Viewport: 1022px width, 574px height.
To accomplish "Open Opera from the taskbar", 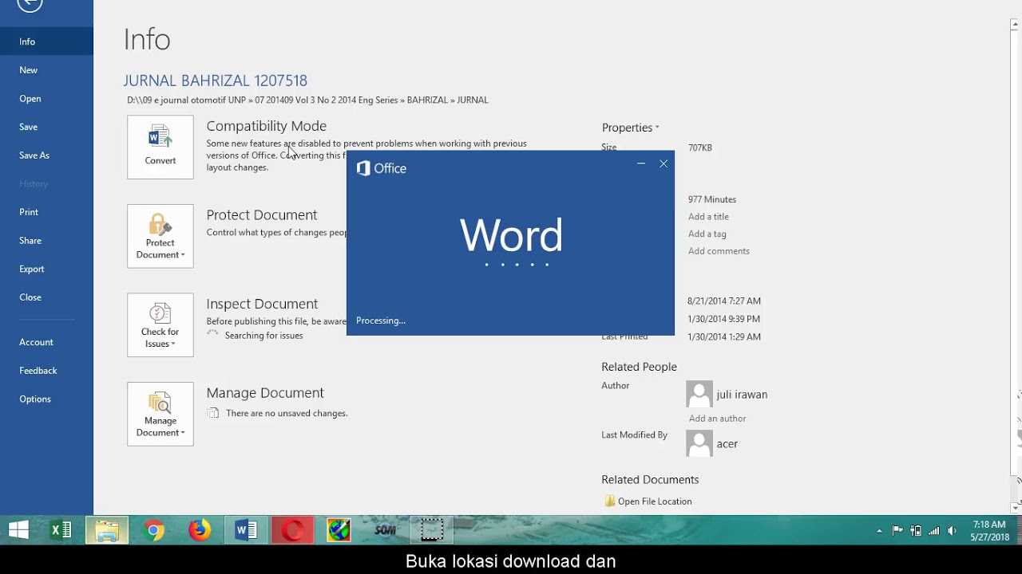I will [x=292, y=530].
